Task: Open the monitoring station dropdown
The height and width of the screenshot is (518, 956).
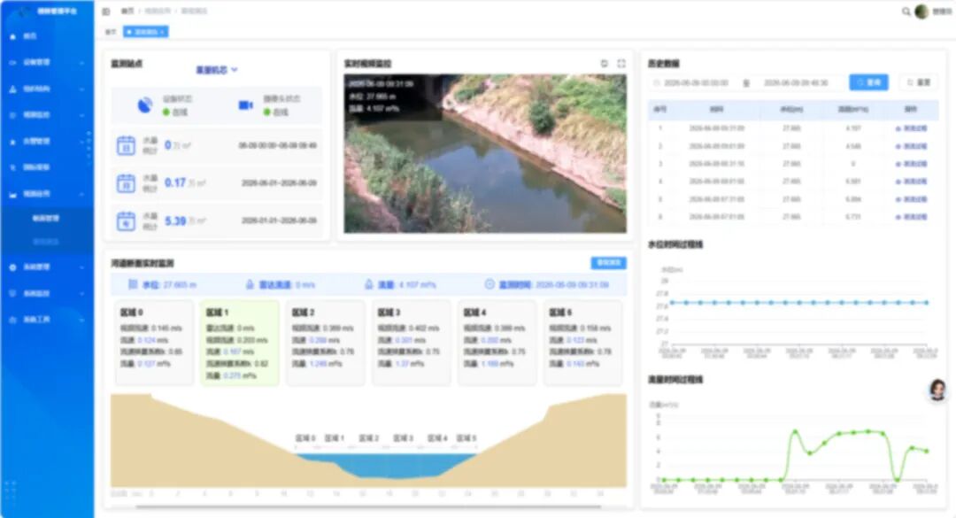Action: pos(217,70)
